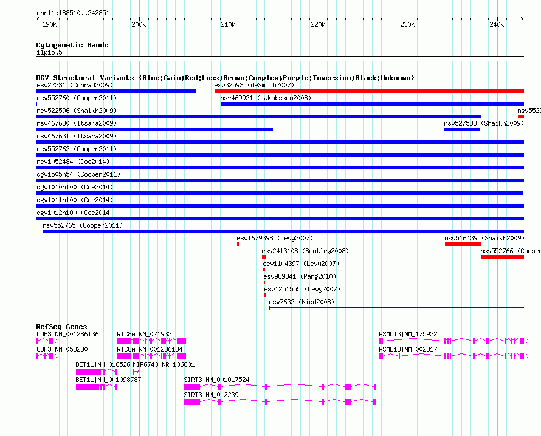The height and width of the screenshot is (436, 541).
Task: Click the 230k scale mark
Action: 407,24
